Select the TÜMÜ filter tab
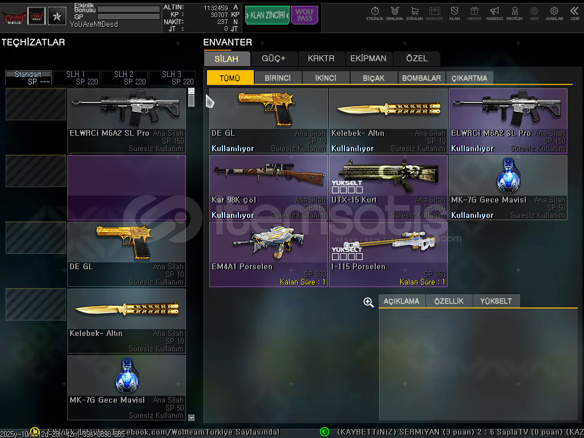The image size is (584, 438). tap(230, 78)
